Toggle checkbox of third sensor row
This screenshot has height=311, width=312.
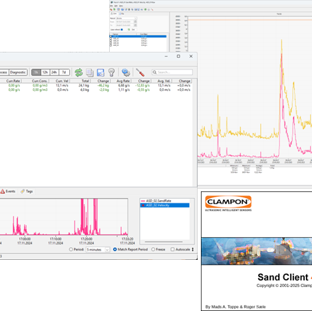(x=111, y=41)
